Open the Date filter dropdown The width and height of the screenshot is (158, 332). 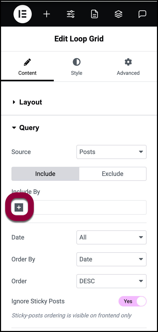(111, 237)
